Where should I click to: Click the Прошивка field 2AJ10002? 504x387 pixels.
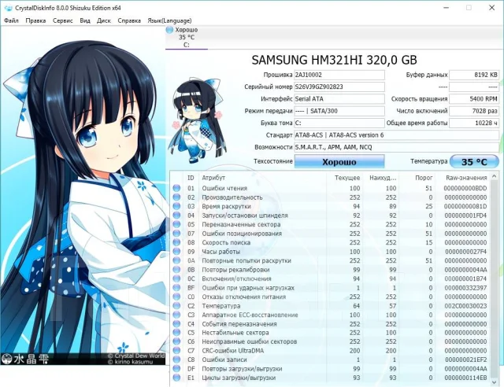tap(339, 75)
